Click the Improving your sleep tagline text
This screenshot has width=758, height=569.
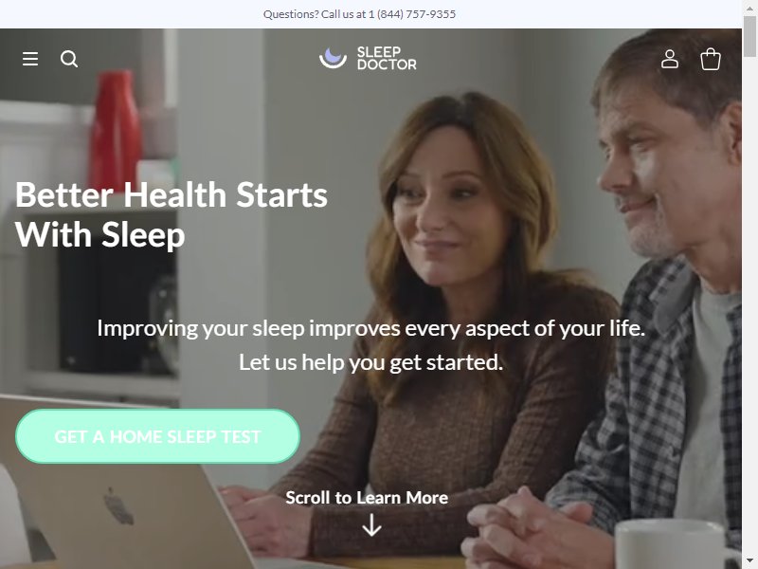point(370,328)
